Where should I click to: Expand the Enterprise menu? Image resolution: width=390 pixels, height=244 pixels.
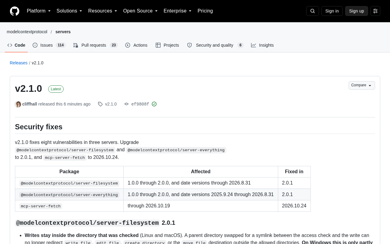[x=178, y=11]
